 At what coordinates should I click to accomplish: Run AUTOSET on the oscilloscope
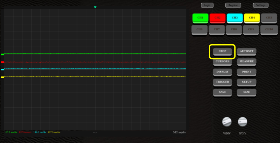247,52
